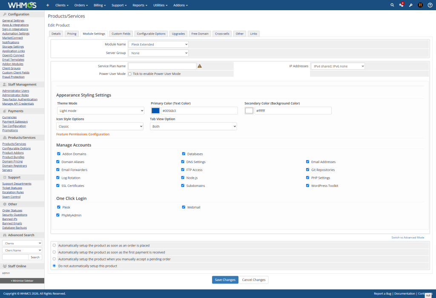Click the Cancel Changes button
Screen dimensions: 436x298
click(254, 280)
